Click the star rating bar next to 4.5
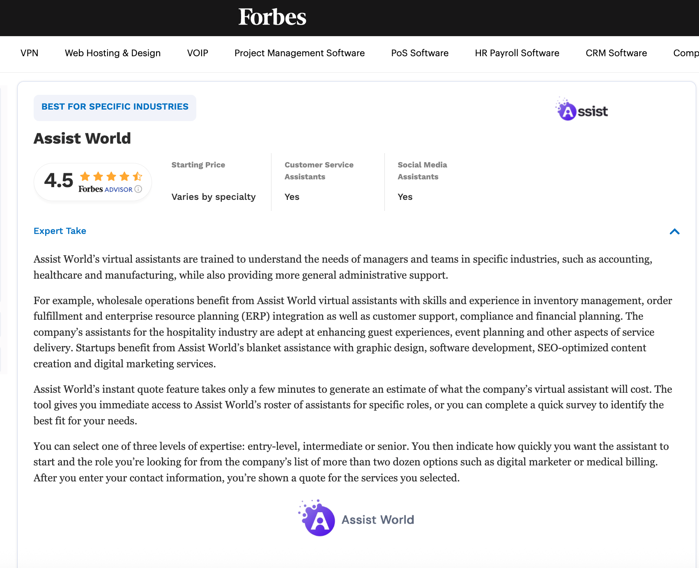The width and height of the screenshot is (699, 568). (x=110, y=176)
